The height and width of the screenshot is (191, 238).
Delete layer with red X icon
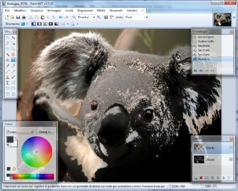pos(201,178)
